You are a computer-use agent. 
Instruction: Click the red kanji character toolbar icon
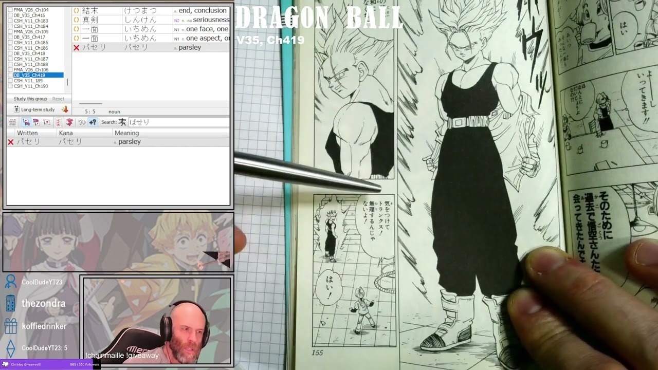click(69, 122)
